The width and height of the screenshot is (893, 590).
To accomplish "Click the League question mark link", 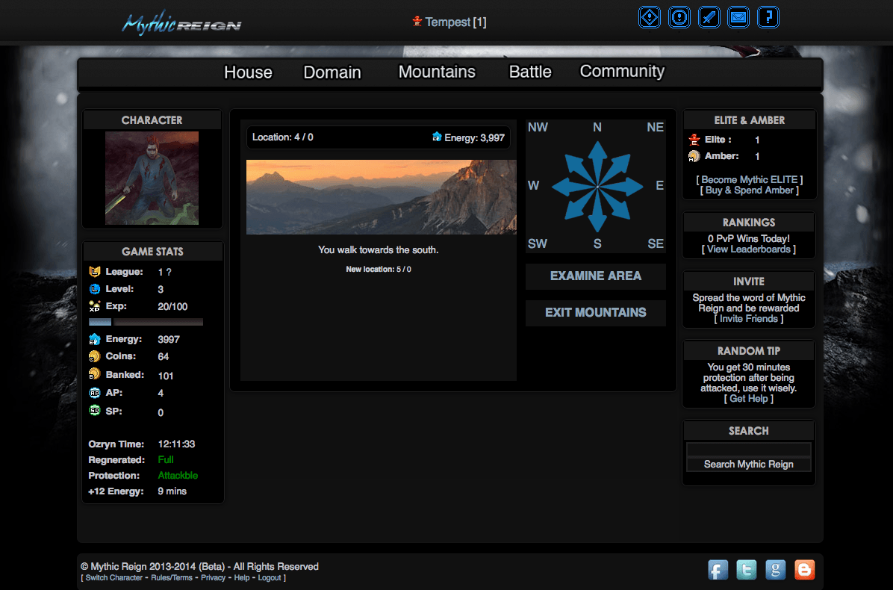I will pyautogui.click(x=169, y=272).
